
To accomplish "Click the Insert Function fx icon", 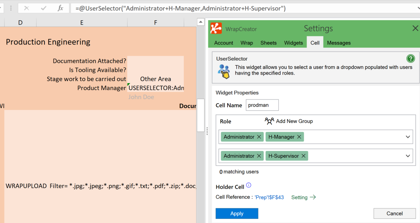I will pyautogui.click(x=61, y=8).
